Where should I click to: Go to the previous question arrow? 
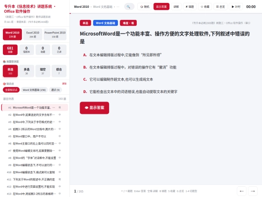242,191
